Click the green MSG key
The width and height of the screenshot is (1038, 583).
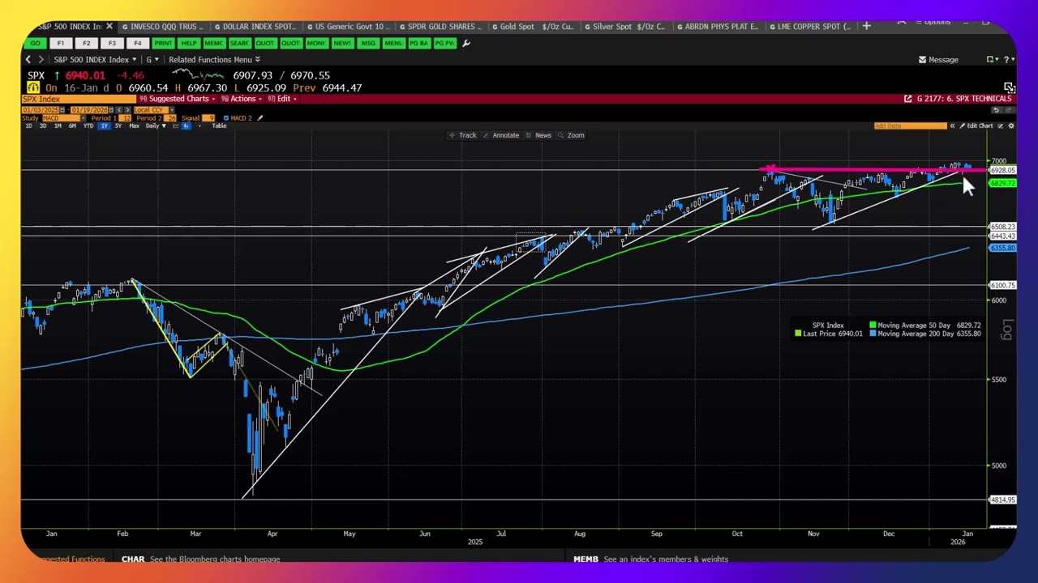pyautogui.click(x=367, y=43)
